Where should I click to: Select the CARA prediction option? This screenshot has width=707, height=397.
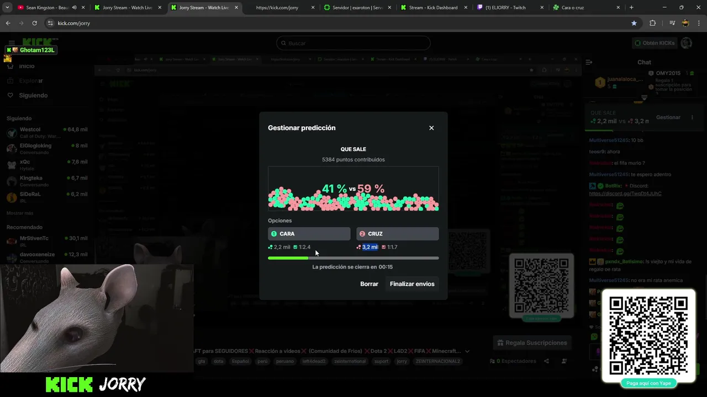309,234
